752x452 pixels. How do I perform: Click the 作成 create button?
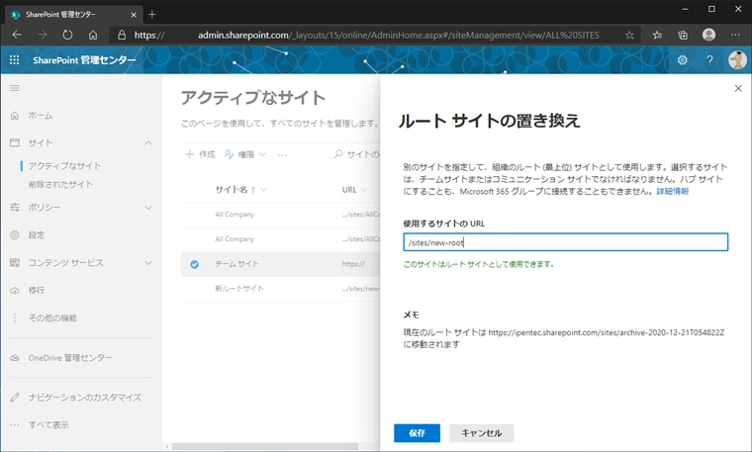point(200,154)
